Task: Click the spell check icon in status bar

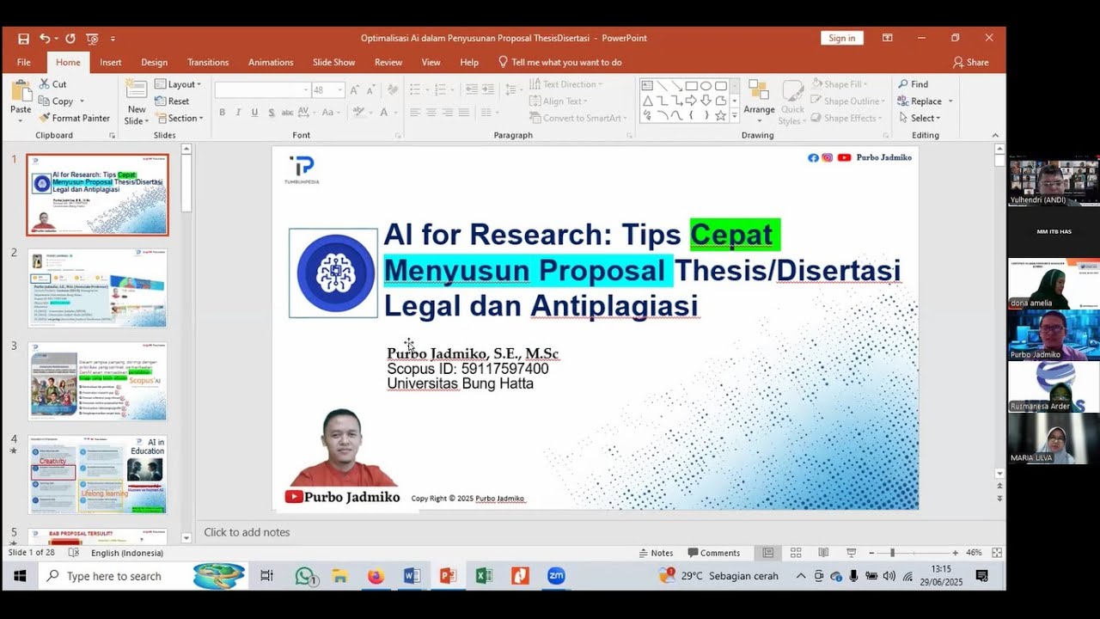Action: (74, 553)
